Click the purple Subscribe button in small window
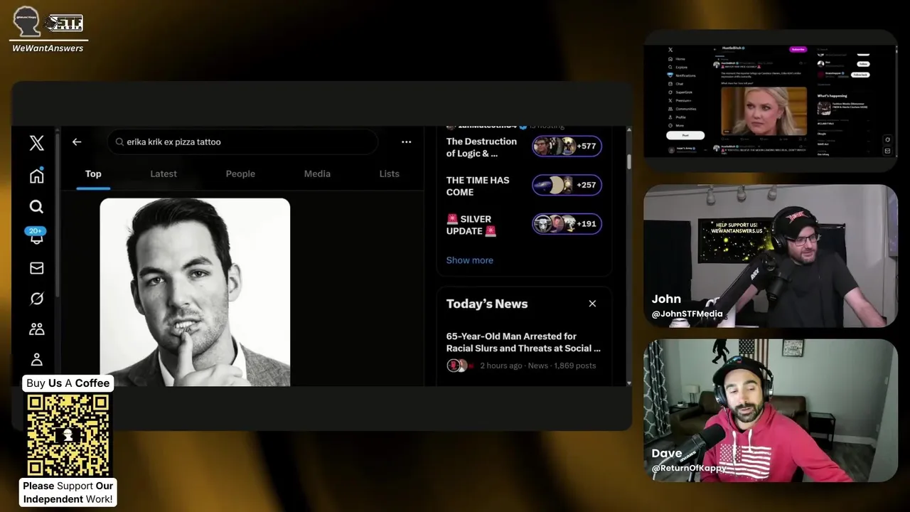 coord(798,49)
